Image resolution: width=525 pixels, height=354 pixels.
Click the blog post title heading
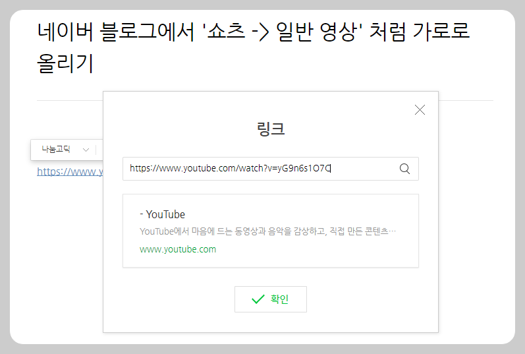pyautogui.click(x=253, y=47)
